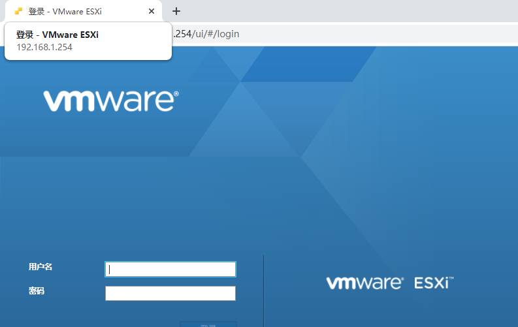Click the vmware wordmark beside the ESXi text
The image size is (518, 327).
364,283
